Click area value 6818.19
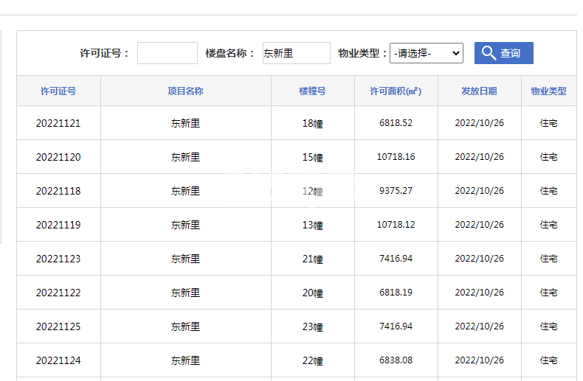 [396, 293]
